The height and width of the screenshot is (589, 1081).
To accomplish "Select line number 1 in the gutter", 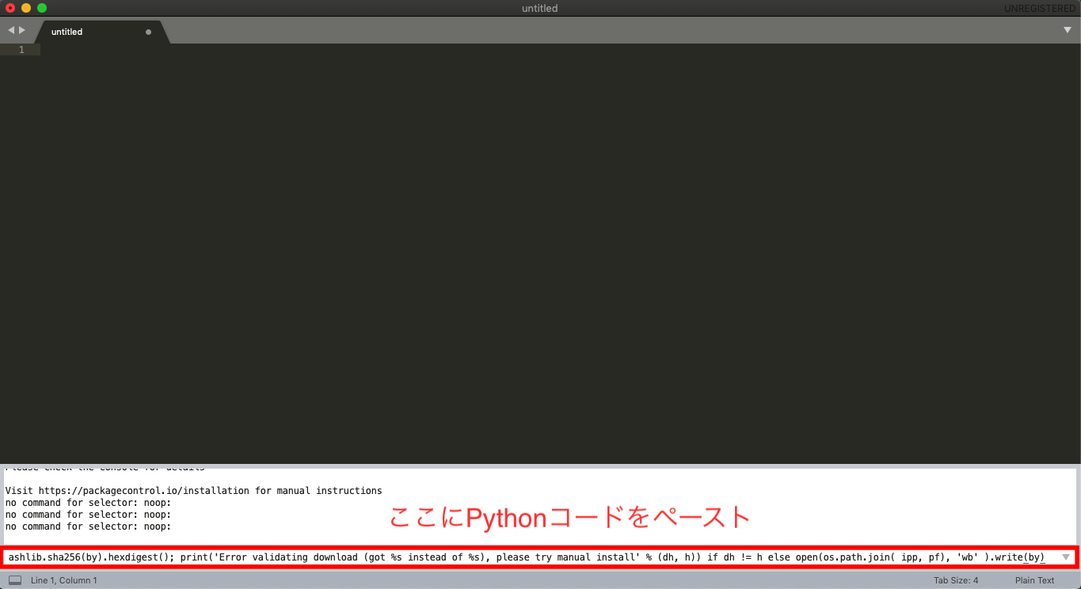I will (21, 49).
